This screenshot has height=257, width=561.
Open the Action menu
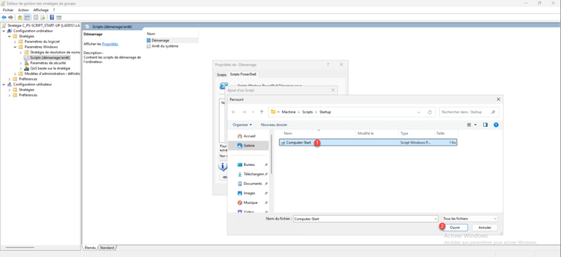(23, 10)
